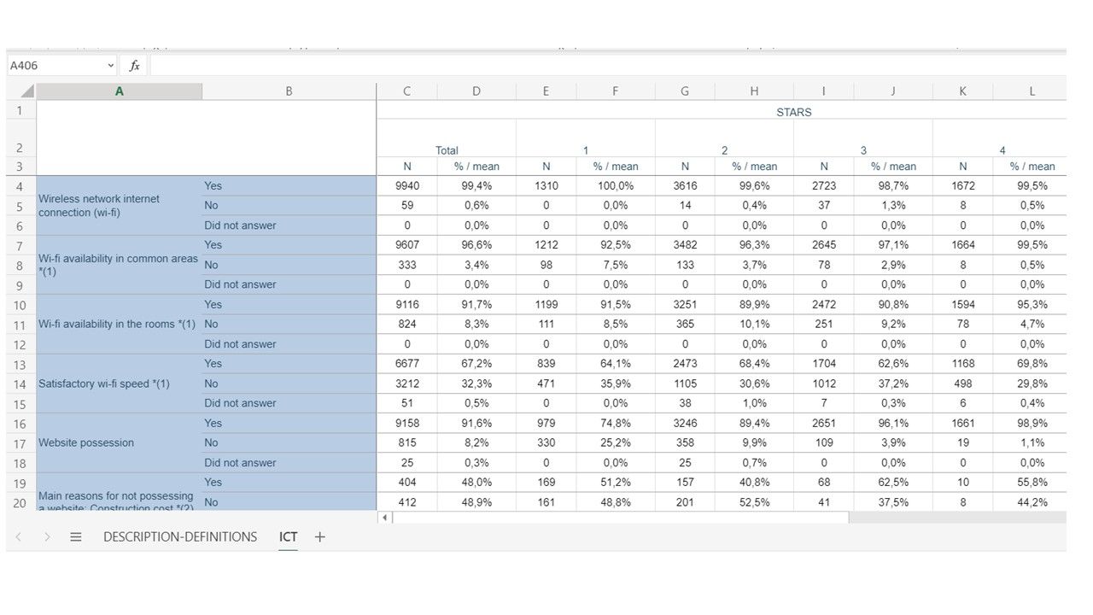Select 'Website possession' label cell
1093x615 pixels.
[120, 443]
